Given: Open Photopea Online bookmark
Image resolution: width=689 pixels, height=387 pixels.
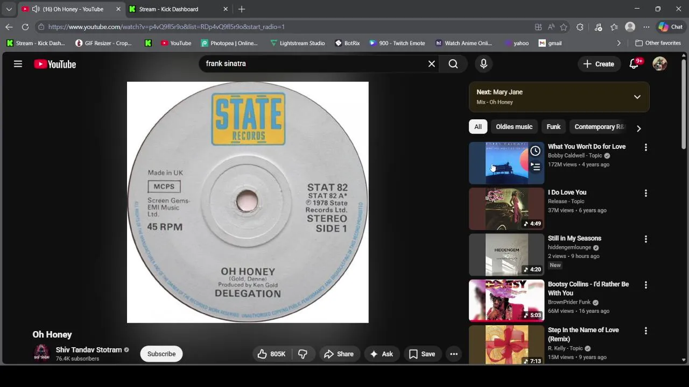Looking at the screenshot, I should pos(229,43).
